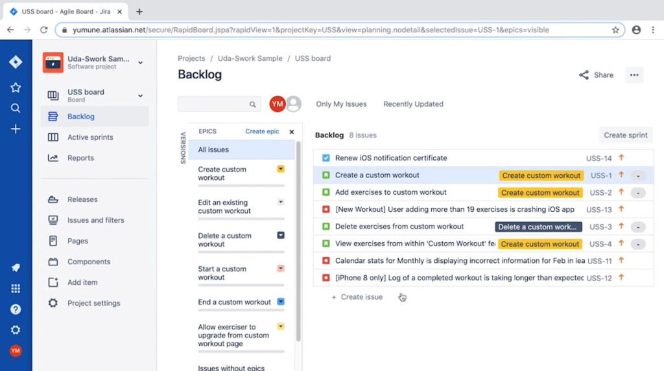The width and height of the screenshot is (664, 371).
Task: Click bug icon of USS-13 issue
Action: 326,209
